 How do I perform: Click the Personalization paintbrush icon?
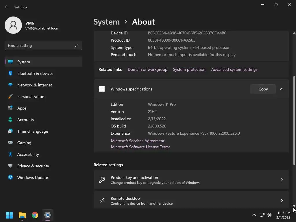tap(10, 97)
